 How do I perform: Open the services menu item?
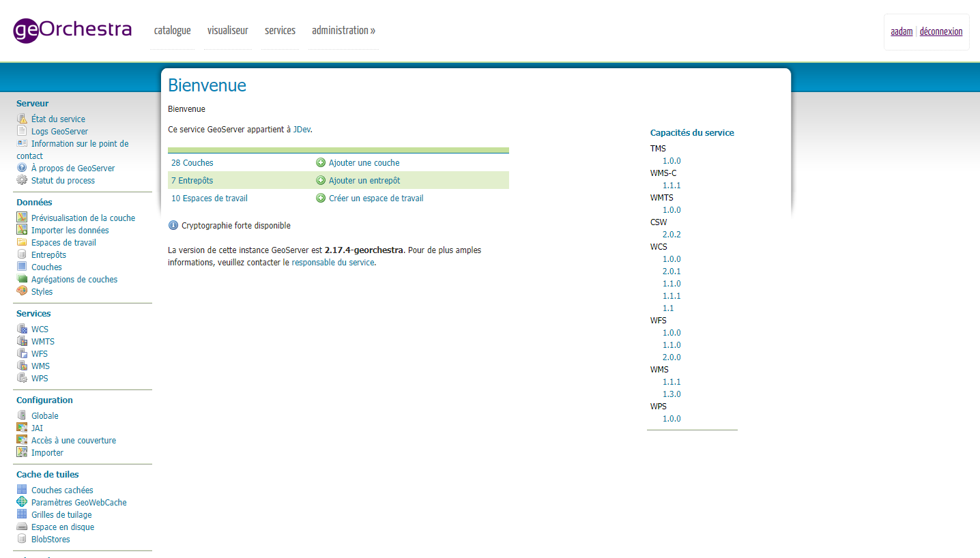tap(280, 31)
